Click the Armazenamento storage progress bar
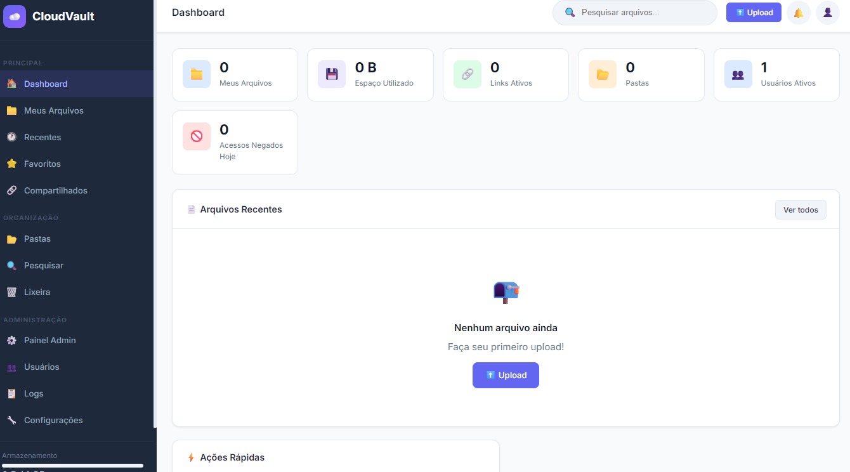850x472 pixels. (72, 465)
